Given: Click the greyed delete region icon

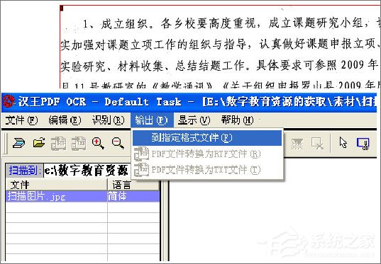Looking at the screenshot, I should [x=317, y=143].
